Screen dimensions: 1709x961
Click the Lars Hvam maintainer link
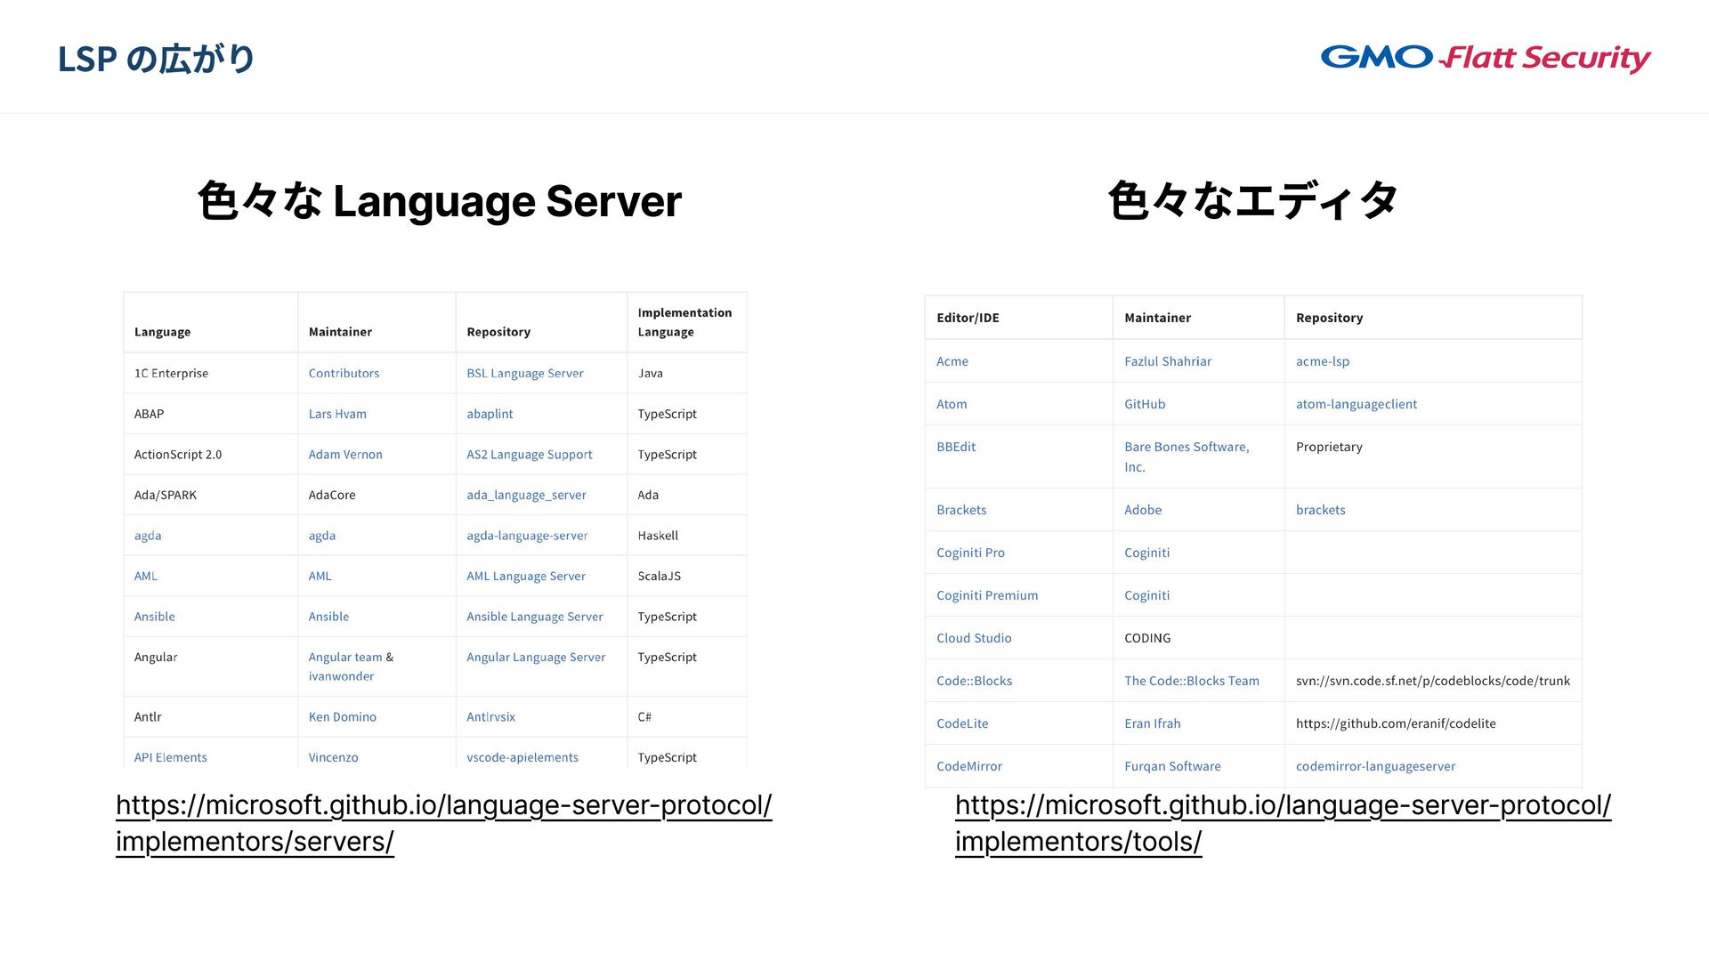click(337, 414)
